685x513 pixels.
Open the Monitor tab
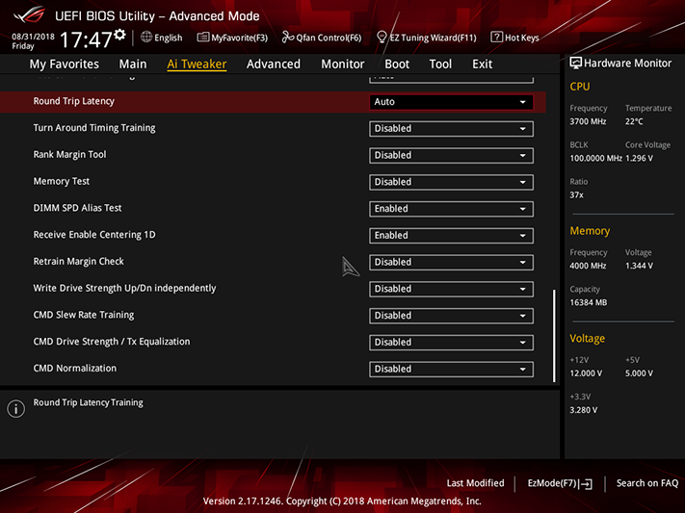[x=343, y=64]
